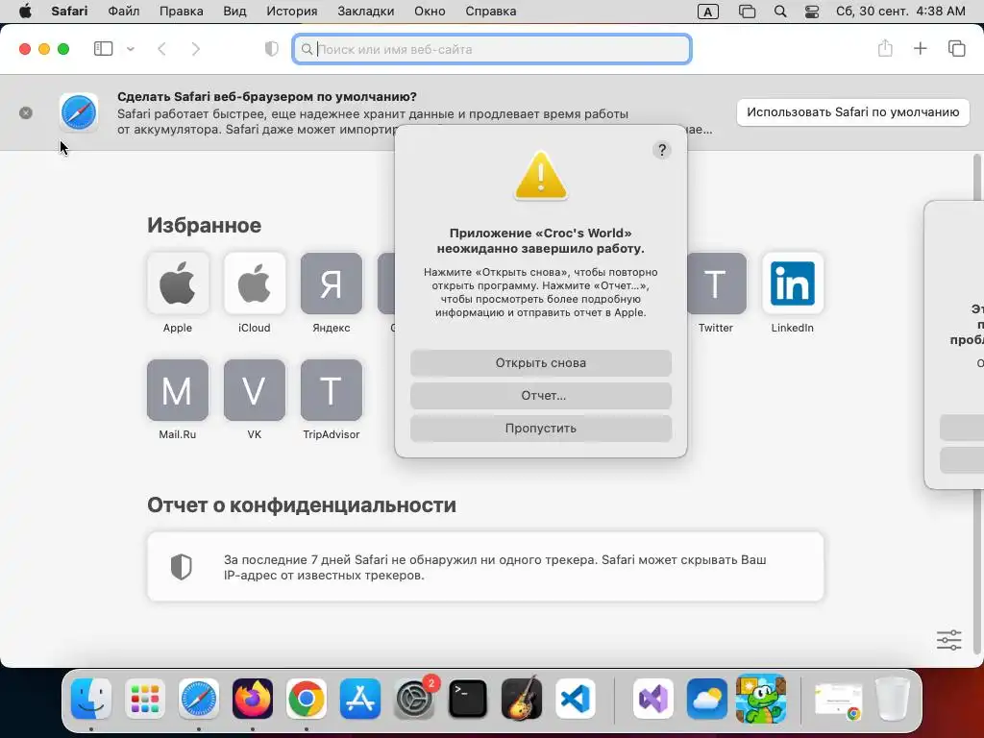Launch Croc's World from the Dock
The image size is (984, 738).
(761, 699)
